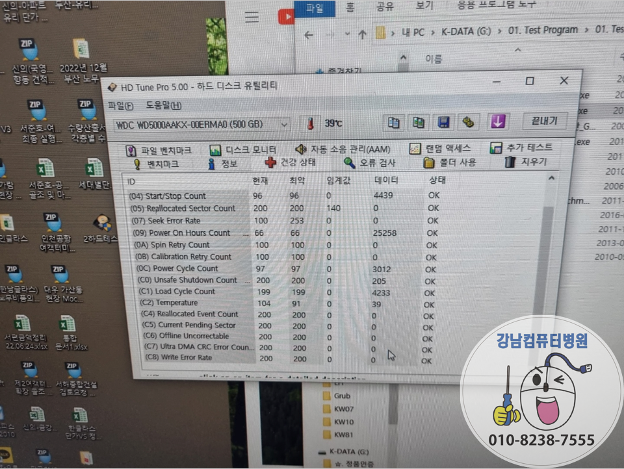The width and height of the screenshot is (624, 469).
Task: Open the KW10 folder in Explorer tree
Action: [x=339, y=422]
